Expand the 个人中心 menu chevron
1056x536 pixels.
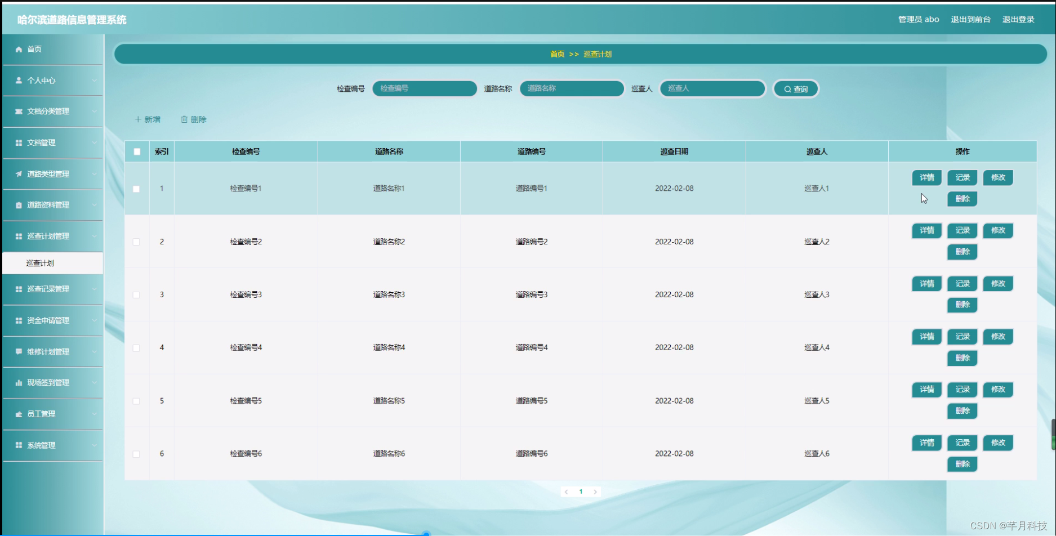click(95, 81)
